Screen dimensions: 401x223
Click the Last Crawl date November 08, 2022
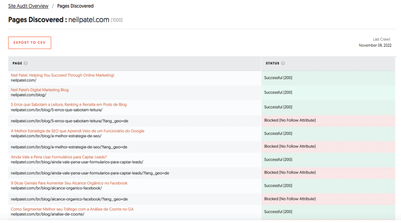click(375, 45)
